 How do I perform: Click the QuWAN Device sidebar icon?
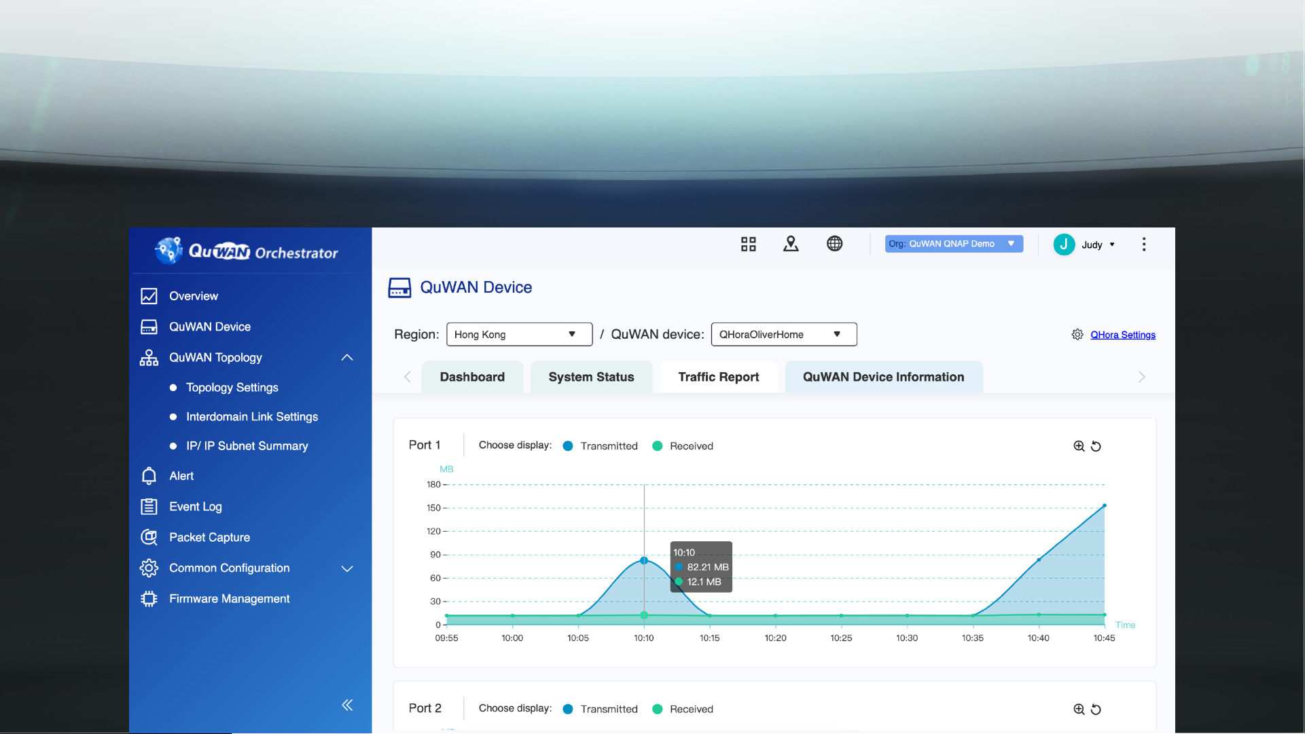(149, 327)
